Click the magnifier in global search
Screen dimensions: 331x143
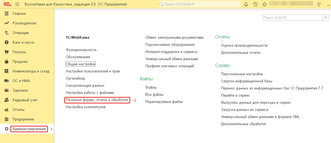[161, 4]
